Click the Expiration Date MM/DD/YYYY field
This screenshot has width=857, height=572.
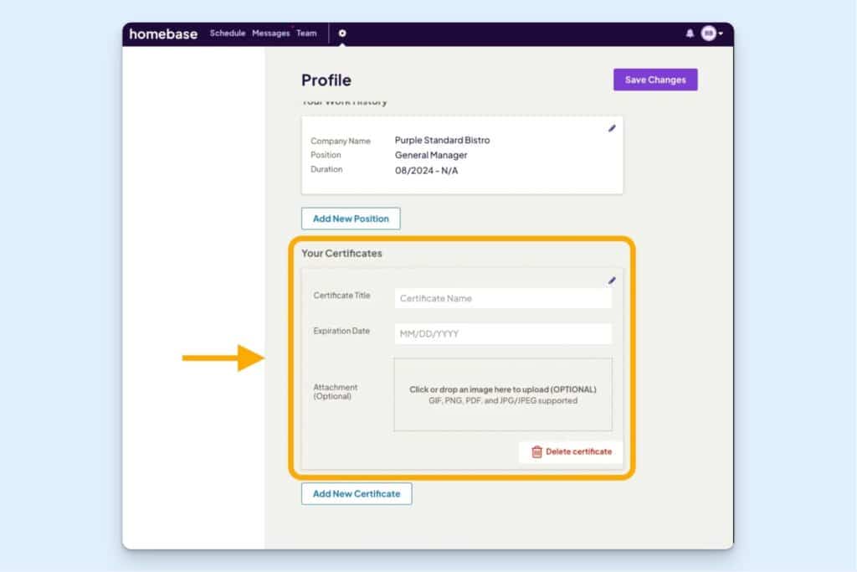pyautogui.click(x=502, y=333)
